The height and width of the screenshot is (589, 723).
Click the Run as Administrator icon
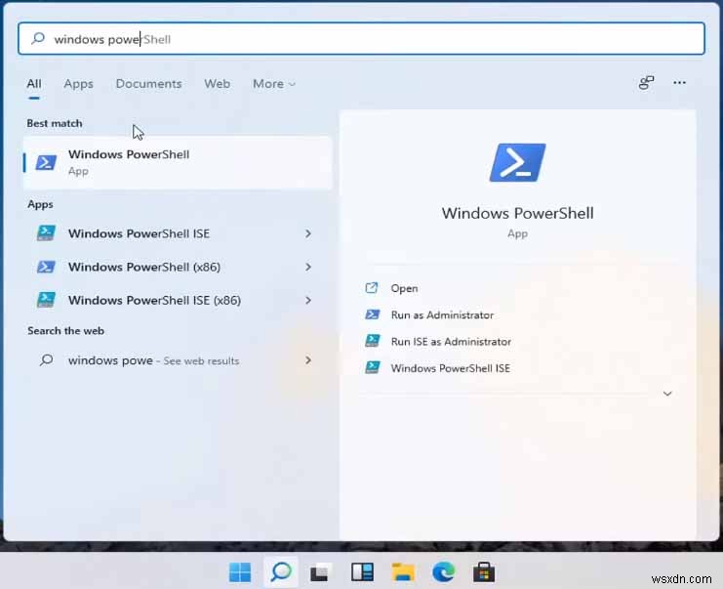coord(372,315)
